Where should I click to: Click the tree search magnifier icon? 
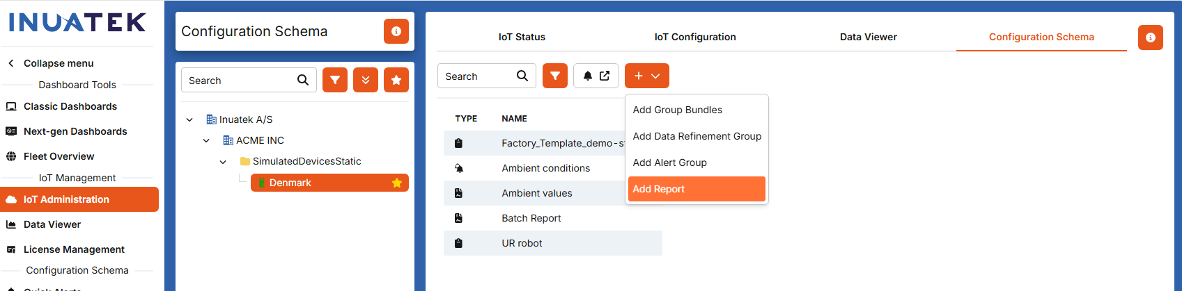coord(303,80)
